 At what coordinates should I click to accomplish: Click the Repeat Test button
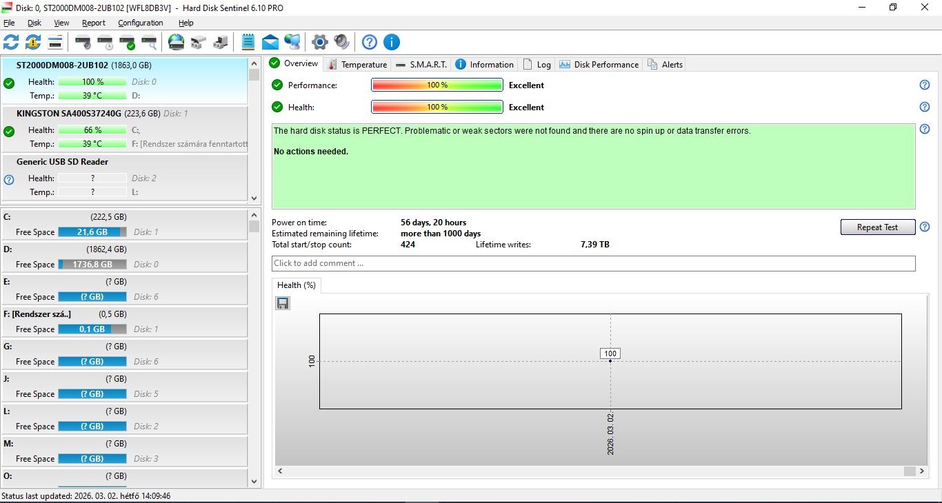tap(878, 227)
